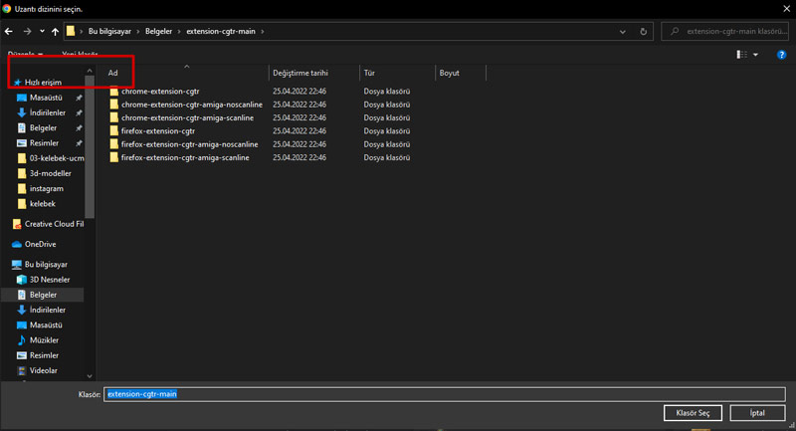Open 'İndirilenler' under Bu bilgisayar
This screenshot has width=796, height=431.
(47, 311)
